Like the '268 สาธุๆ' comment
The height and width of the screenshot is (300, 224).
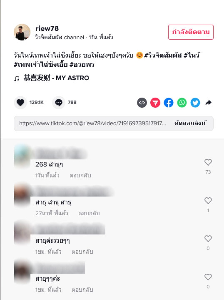208,162
